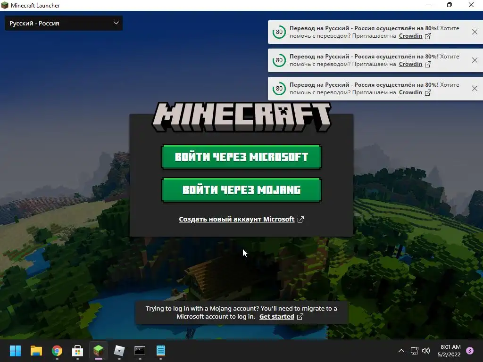This screenshot has height=362, width=483.
Task: Click the 80% progress circle in the bottom notification
Action: (x=279, y=89)
